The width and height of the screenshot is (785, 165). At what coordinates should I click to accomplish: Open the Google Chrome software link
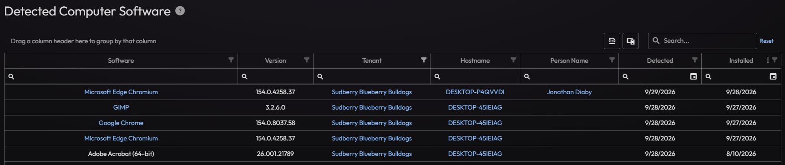click(x=121, y=123)
